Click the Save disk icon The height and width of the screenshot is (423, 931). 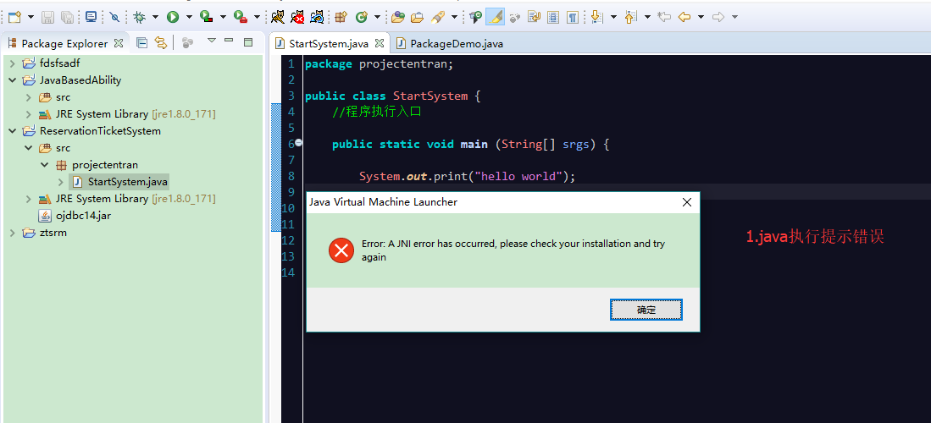47,17
